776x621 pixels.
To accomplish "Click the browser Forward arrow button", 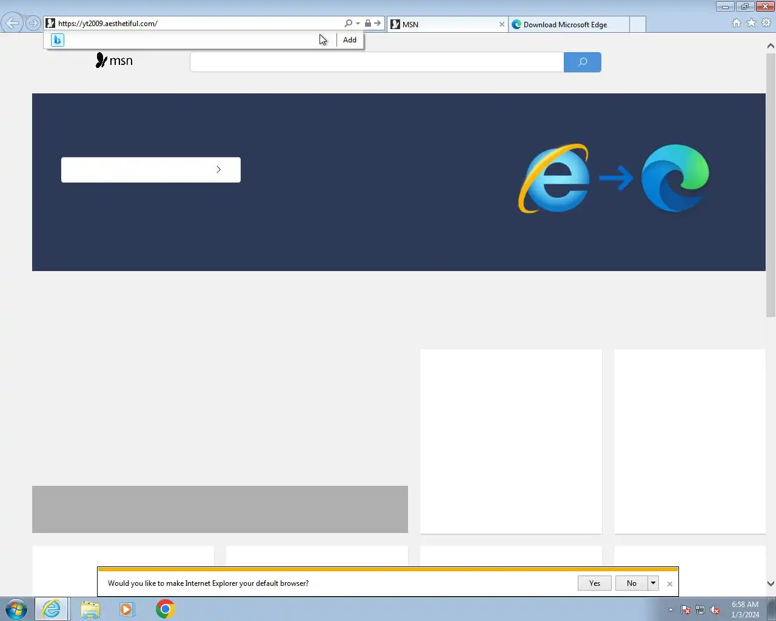I will pyautogui.click(x=33, y=24).
